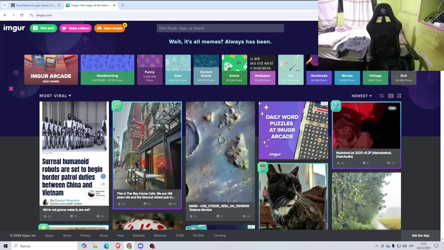
Task: Switch to waterfall layout view icon
Action: (x=391, y=96)
